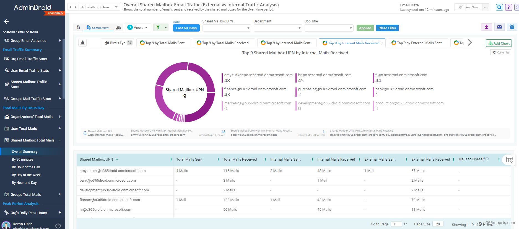The image size is (519, 229).
Task: Expand User Email Traffic Stats
Action: (x=59, y=70)
